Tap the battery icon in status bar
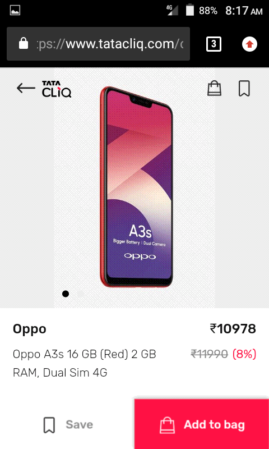Screen dimensions: 269x449 pos(190,10)
